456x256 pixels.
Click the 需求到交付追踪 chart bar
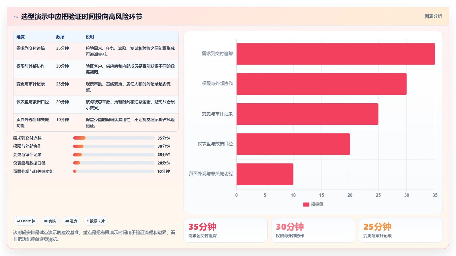pos(336,54)
